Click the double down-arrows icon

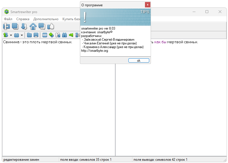(24, 26)
